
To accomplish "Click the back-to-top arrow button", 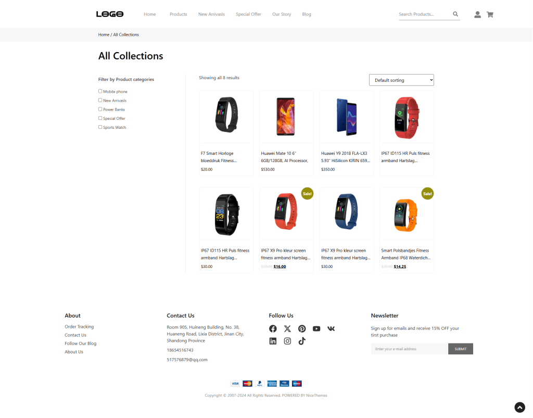I will tap(519, 408).
